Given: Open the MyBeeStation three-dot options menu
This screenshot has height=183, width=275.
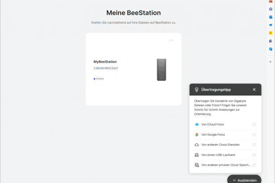Looking at the screenshot, I should point(171,40).
